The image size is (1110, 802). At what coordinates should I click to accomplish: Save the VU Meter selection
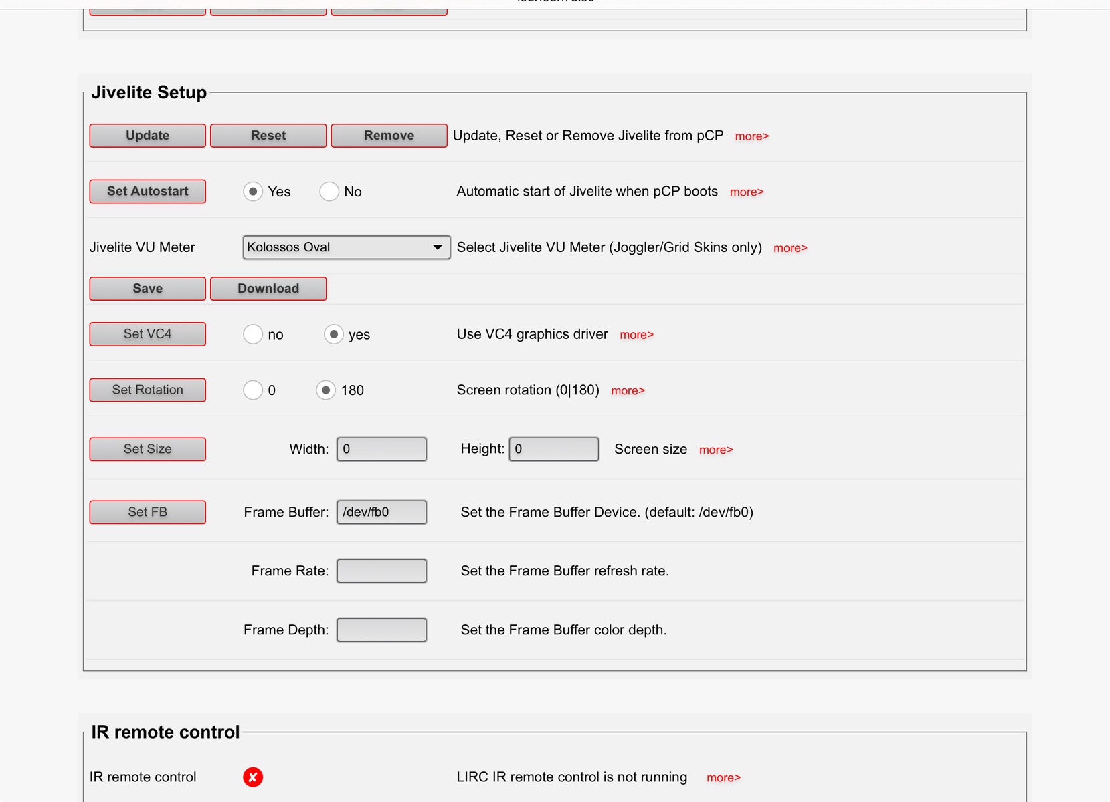click(x=148, y=289)
